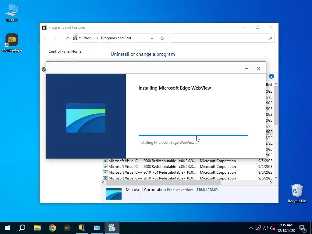Click the WebView logo in installer
This screenshot has height=234, width=312.
86,118
